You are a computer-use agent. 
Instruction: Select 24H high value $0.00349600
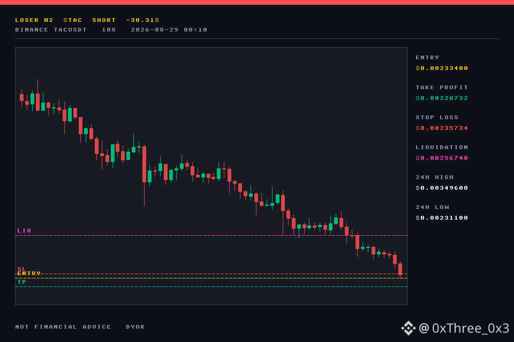[442, 188]
